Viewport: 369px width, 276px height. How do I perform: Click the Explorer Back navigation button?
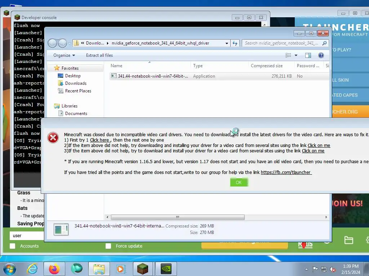click(52, 43)
